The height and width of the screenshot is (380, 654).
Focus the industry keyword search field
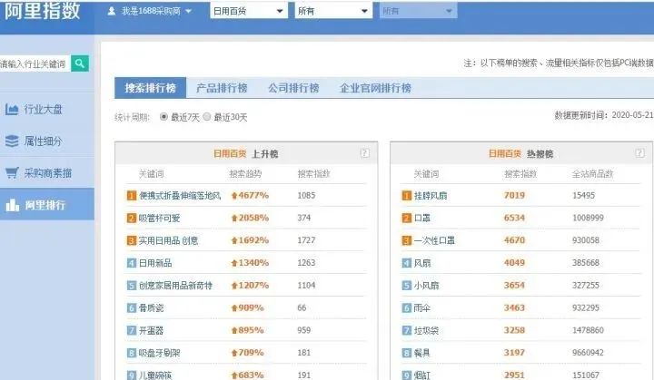coord(35,63)
